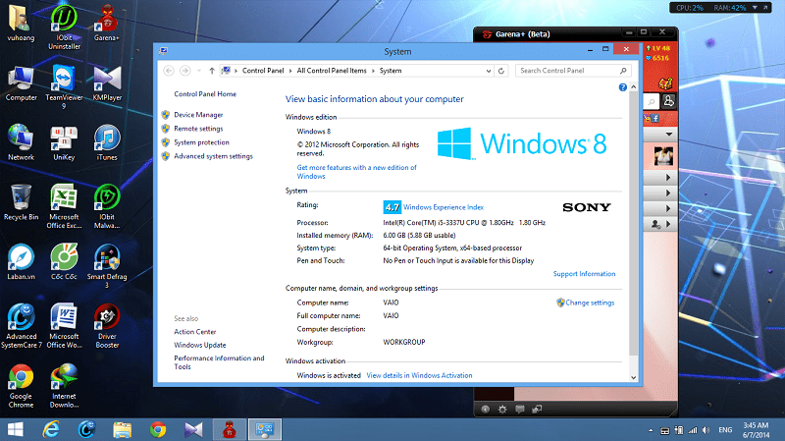Screen dimensions: 785x441
Task: Select the Computer desktop icon
Action: (x=21, y=83)
